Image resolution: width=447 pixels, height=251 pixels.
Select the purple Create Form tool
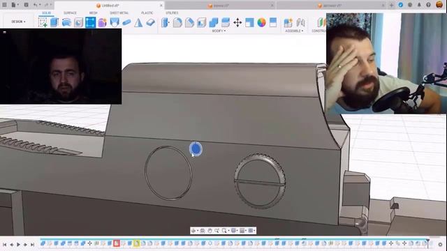[103, 22]
